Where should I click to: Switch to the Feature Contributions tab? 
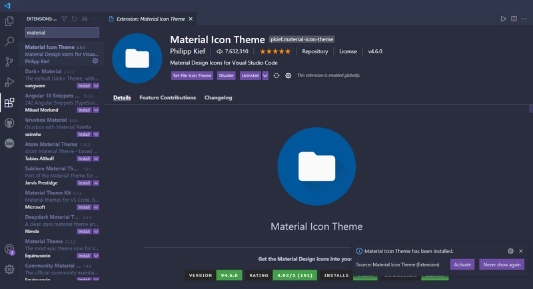click(x=168, y=97)
